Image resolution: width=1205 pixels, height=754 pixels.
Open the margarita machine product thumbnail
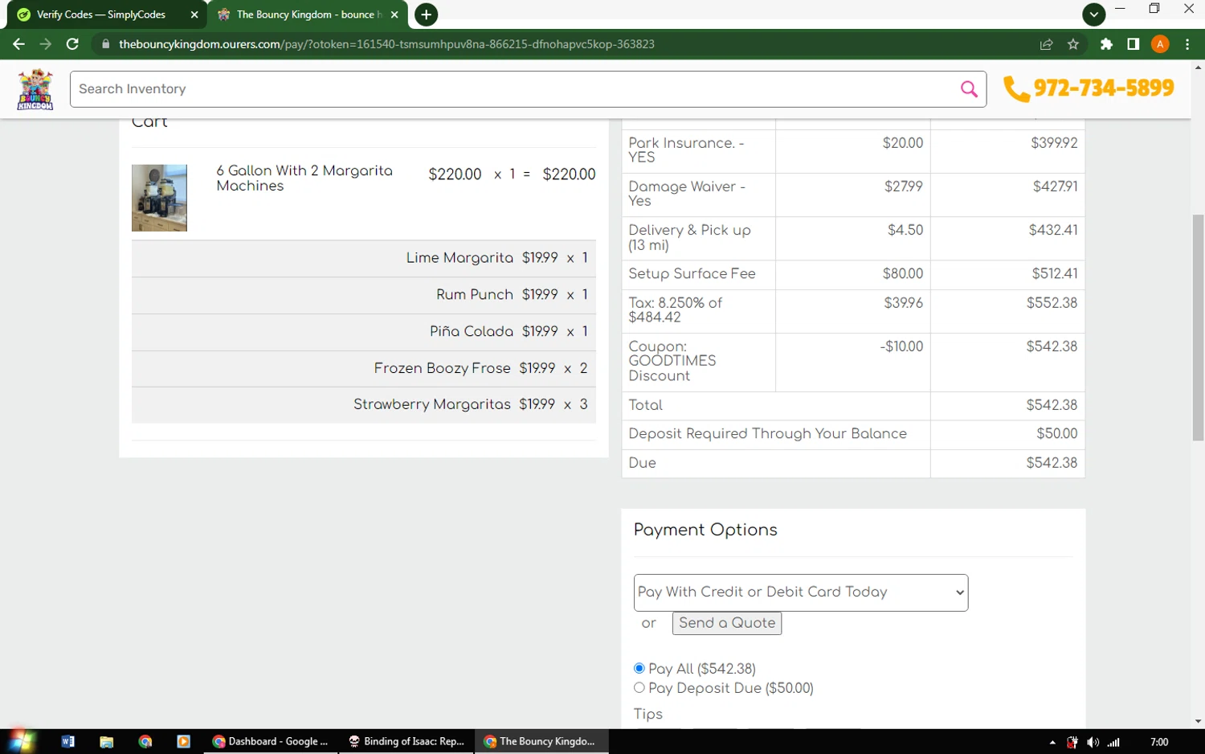tap(159, 198)
